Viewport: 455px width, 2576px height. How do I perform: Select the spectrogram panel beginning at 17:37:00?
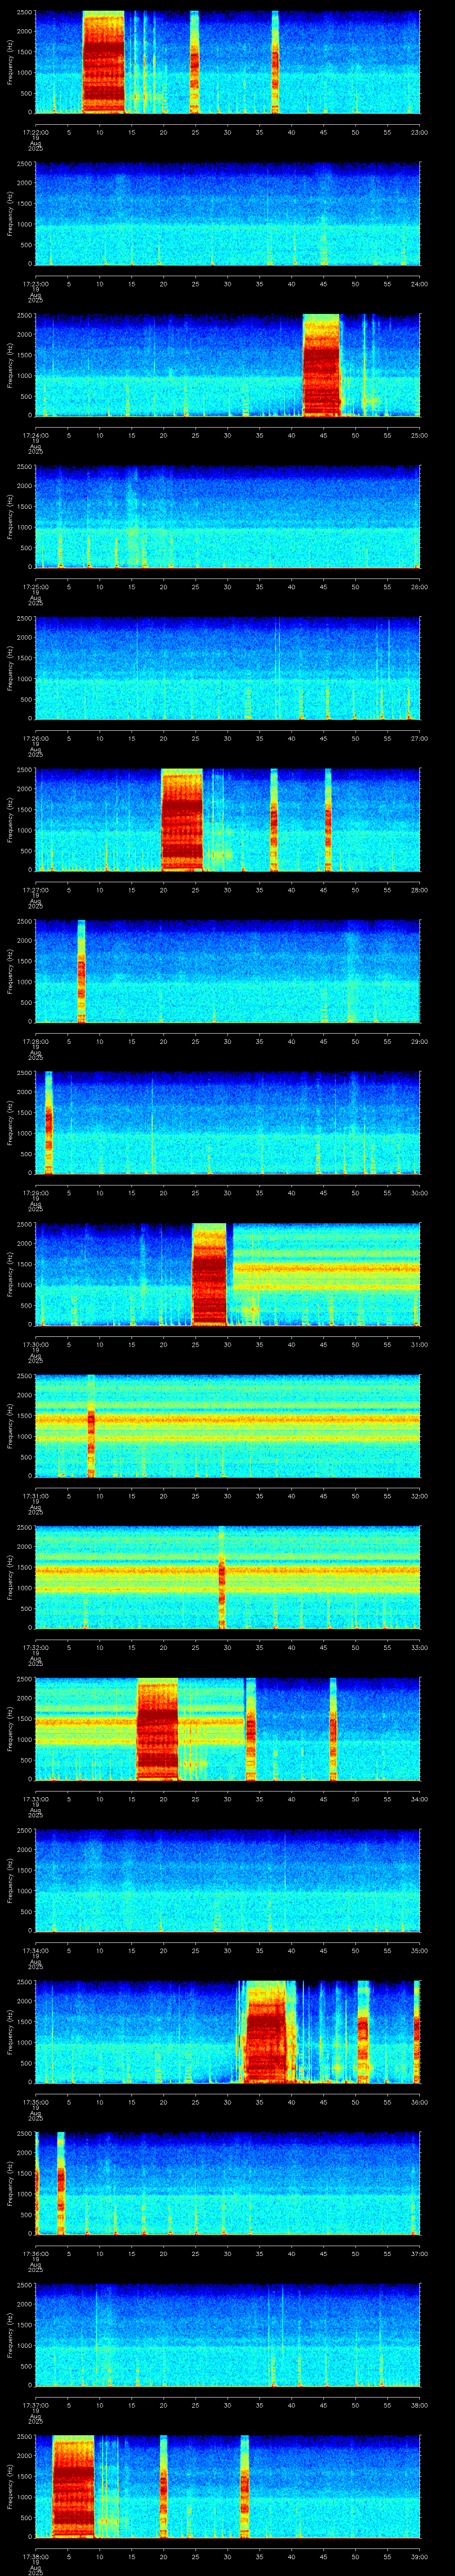(x=227, y=2335)
